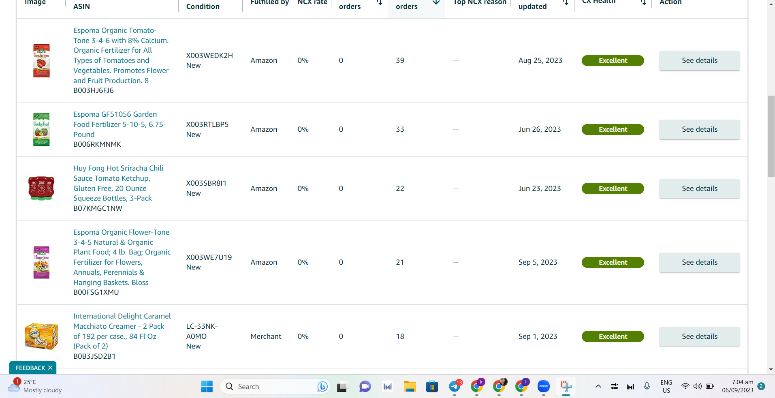Switch to the Snipping Tool taskbar icon
Screen dimensions: 775x398
click(x=566, y=387)
